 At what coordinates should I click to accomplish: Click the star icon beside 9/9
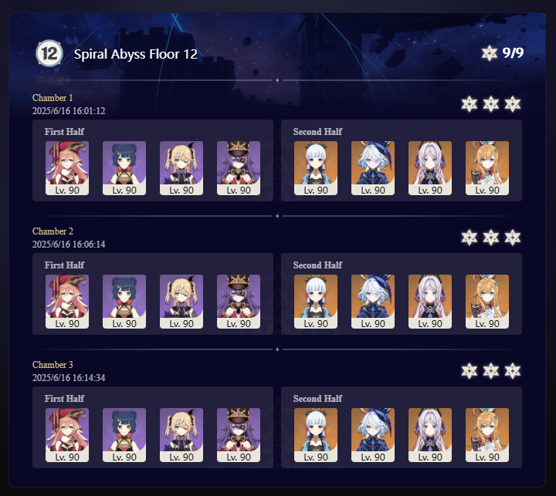click(x=490, y=53)
